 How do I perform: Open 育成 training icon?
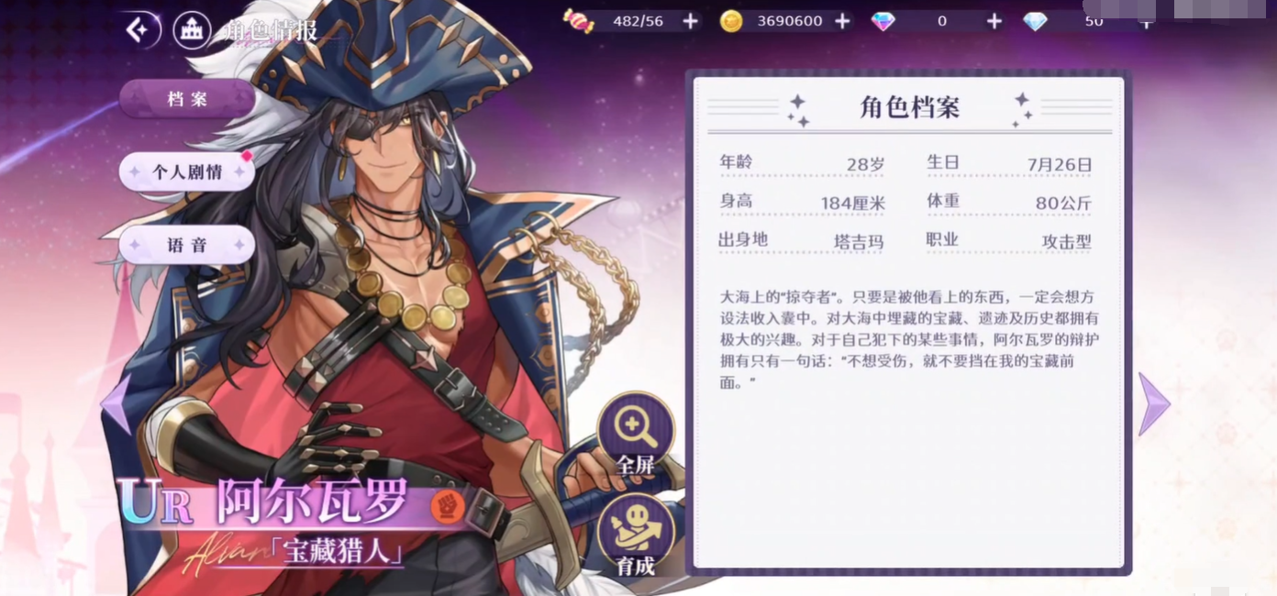tap(635, 535)
